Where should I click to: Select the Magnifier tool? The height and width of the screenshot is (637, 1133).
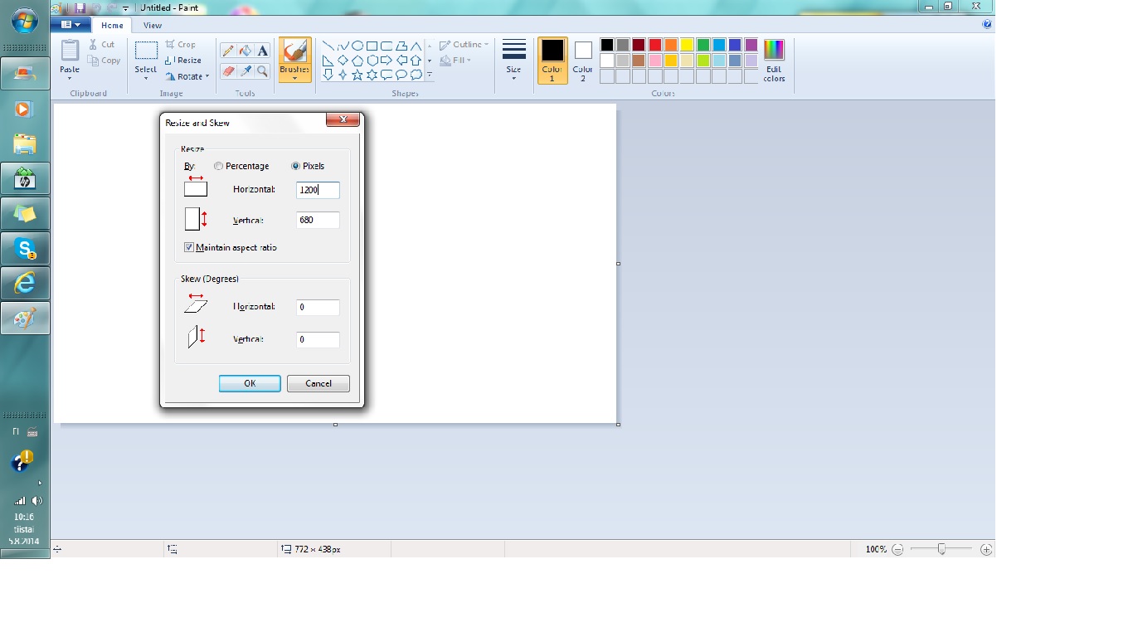(x=263, y=72)
